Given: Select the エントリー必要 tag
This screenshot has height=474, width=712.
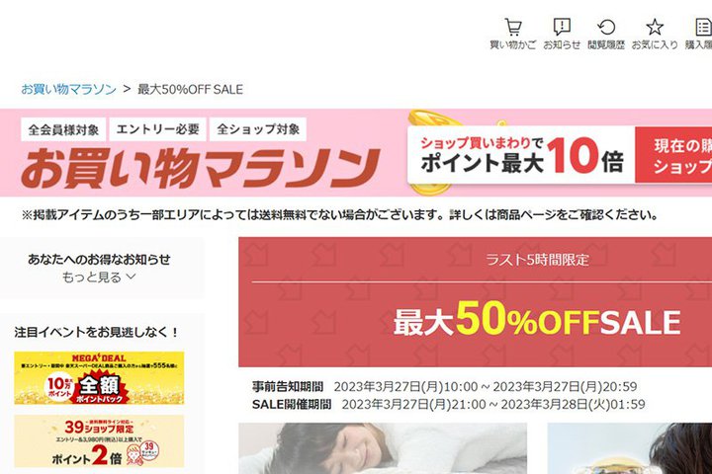Looking at the screenshot, I should point(157,129).
